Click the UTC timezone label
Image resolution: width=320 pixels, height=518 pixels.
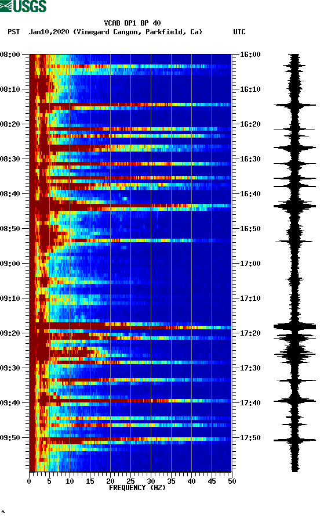[x=239, y=32]
